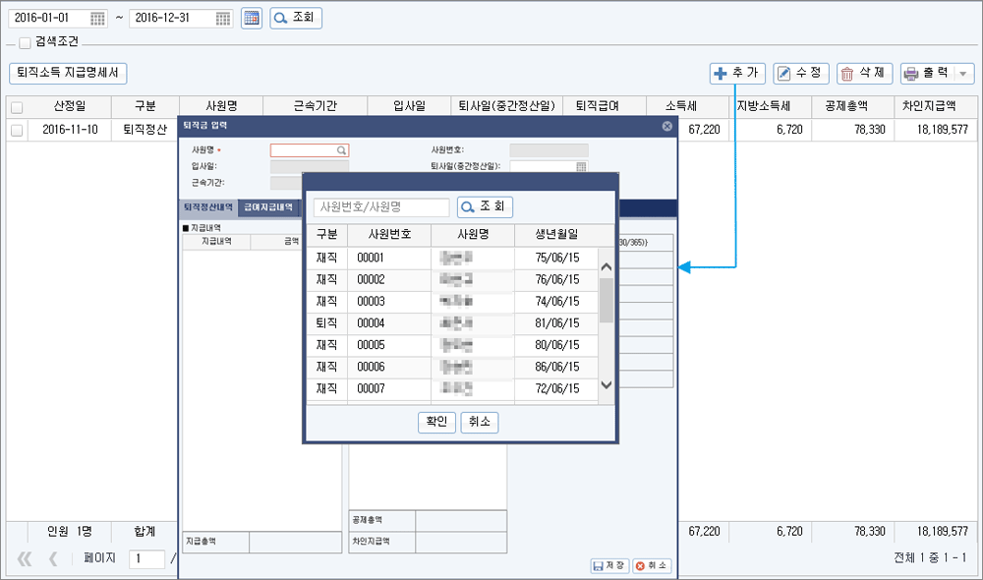Open 퇴직소득 지급명세서
Viewport: 983px width, 580px height.
coord(68,74)
